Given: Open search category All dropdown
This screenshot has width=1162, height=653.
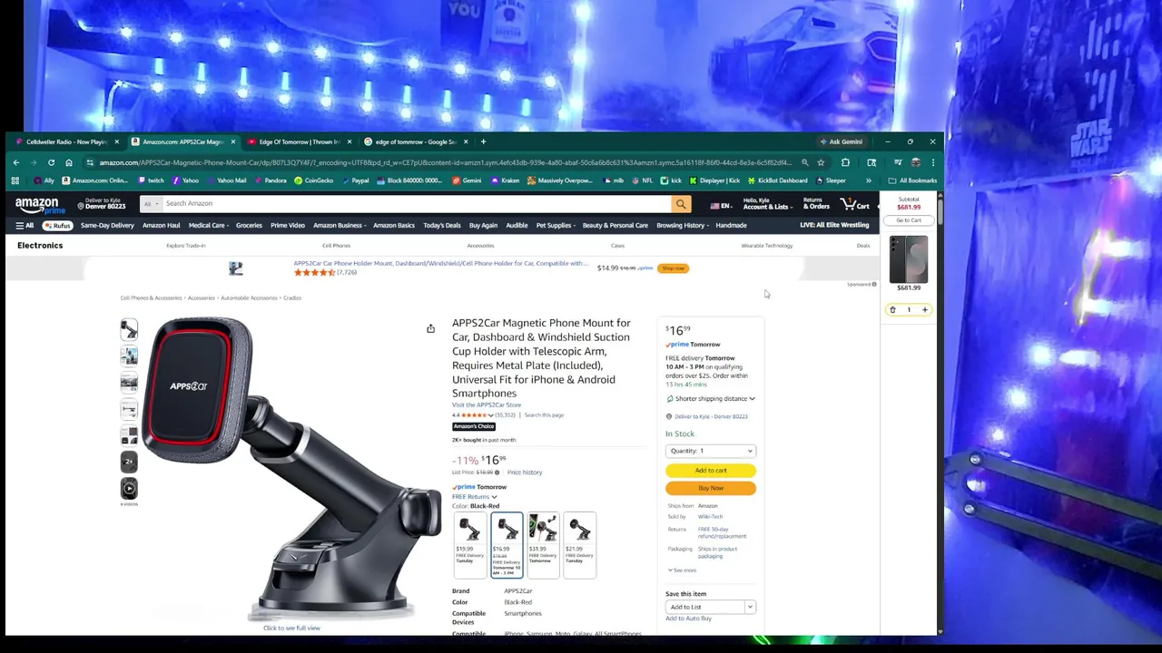Looking at the screenshot, I should (x=149, y=204).
